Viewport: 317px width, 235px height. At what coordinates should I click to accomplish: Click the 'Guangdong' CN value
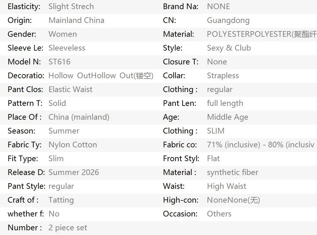coord(228,21)
